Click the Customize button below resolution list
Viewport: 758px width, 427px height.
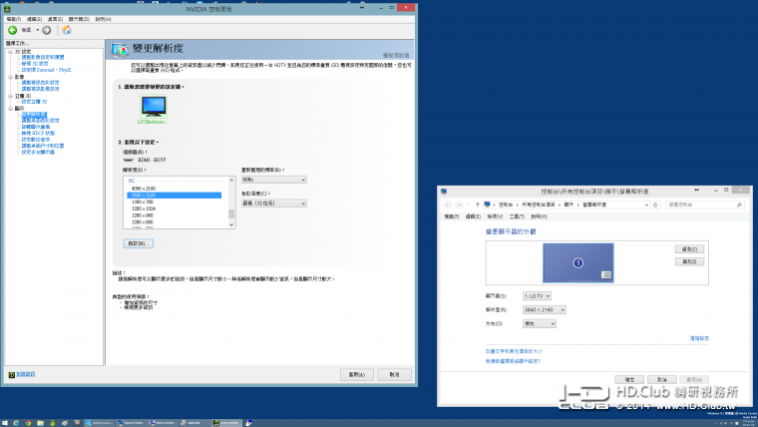[x=138, y=243]
